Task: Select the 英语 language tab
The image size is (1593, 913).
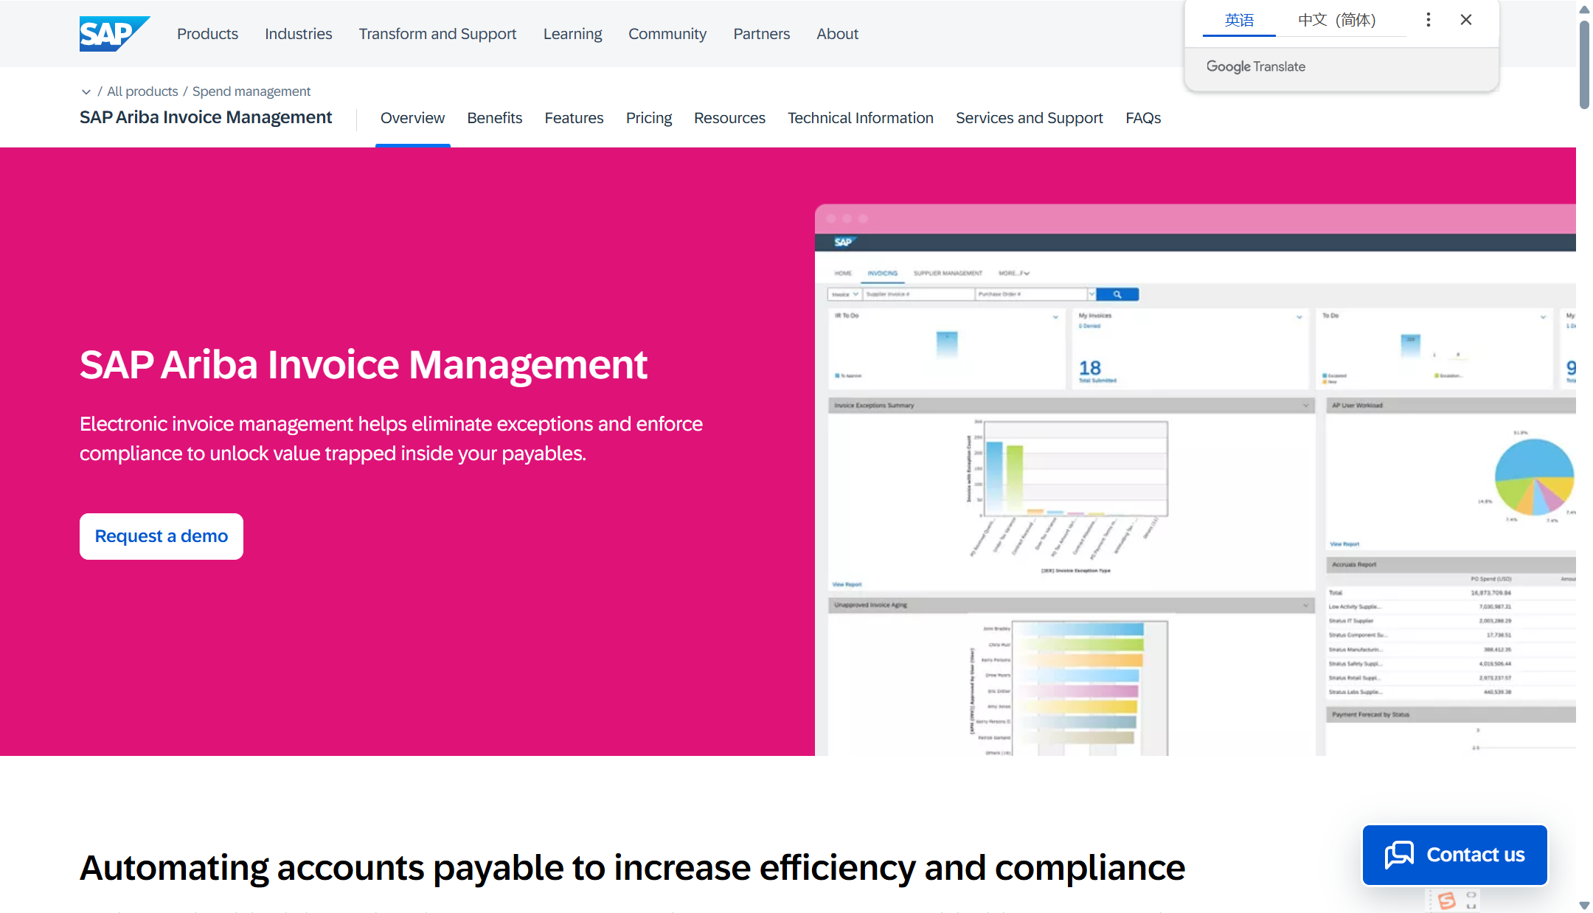Action: (x=1239, y=20)
